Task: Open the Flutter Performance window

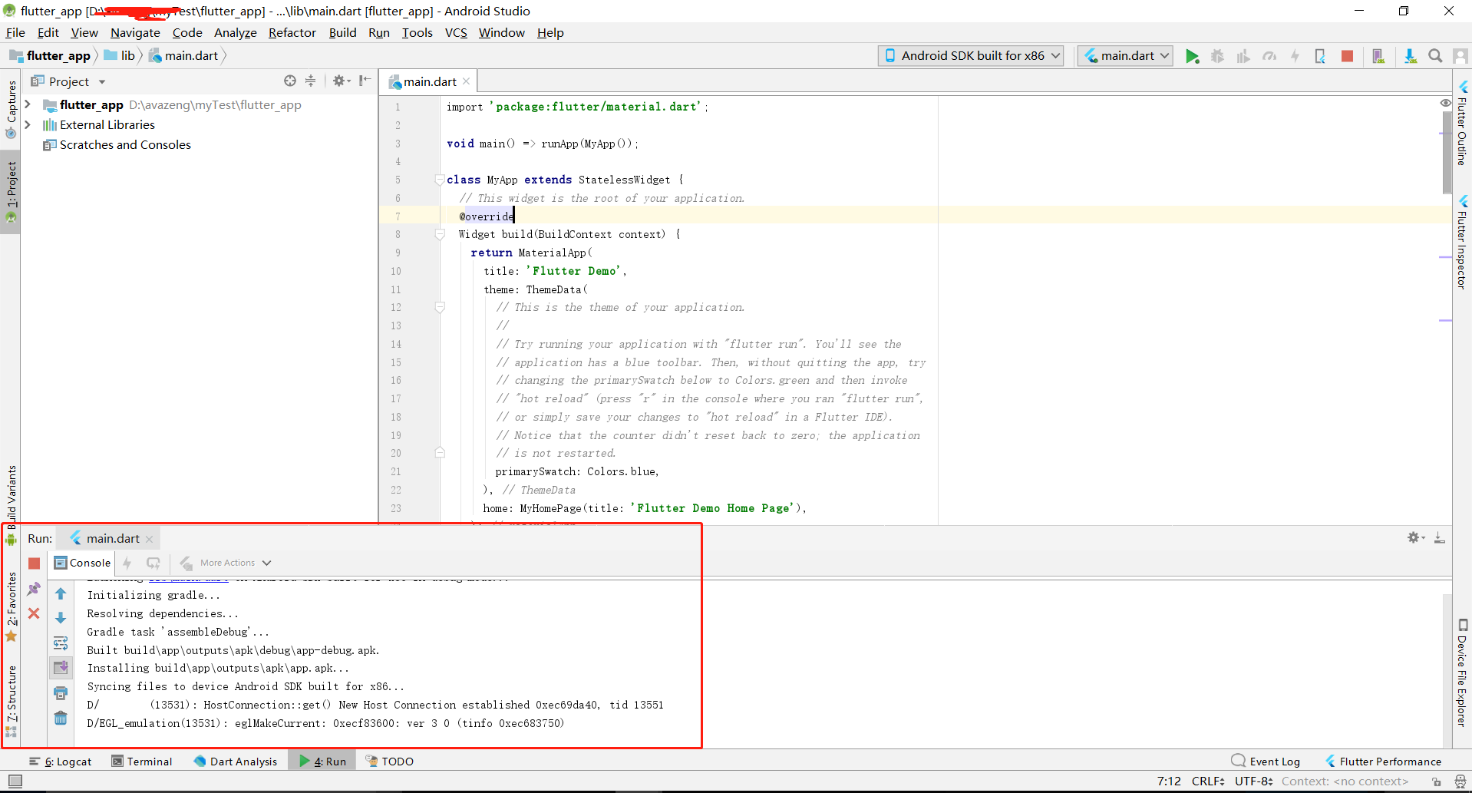Action: point(1384,762)
